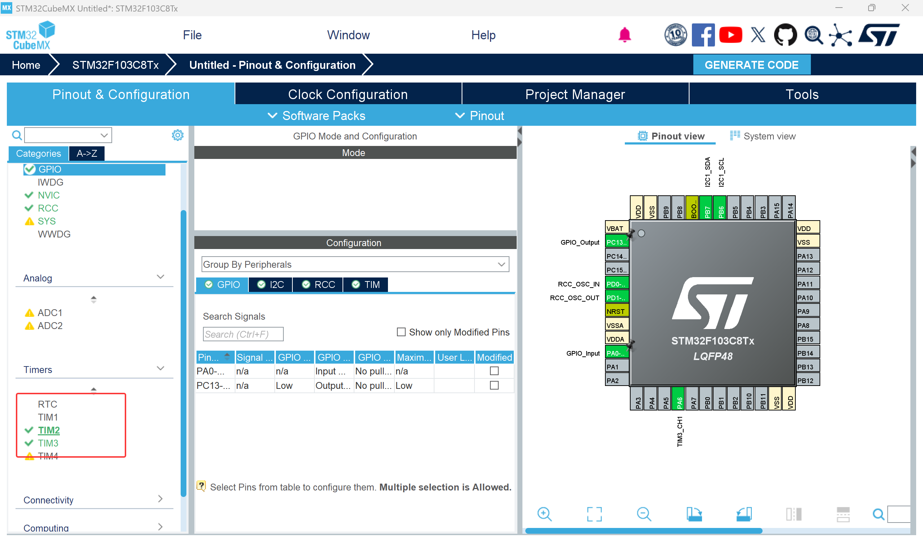Open the Window menu

pyautogui.click(x=348, y=35)
